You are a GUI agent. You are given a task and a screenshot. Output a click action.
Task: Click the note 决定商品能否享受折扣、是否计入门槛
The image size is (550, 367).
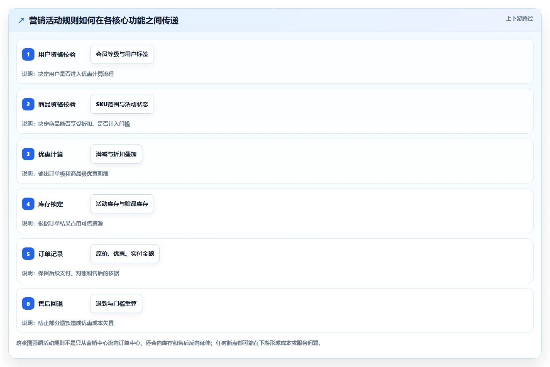[x=84, y=124]
